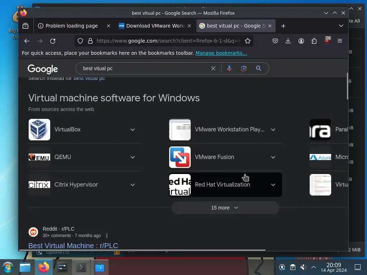This screenshot has height=275, width=367.
Task: Open the Downloads panel icon
Action: (288, 41)
